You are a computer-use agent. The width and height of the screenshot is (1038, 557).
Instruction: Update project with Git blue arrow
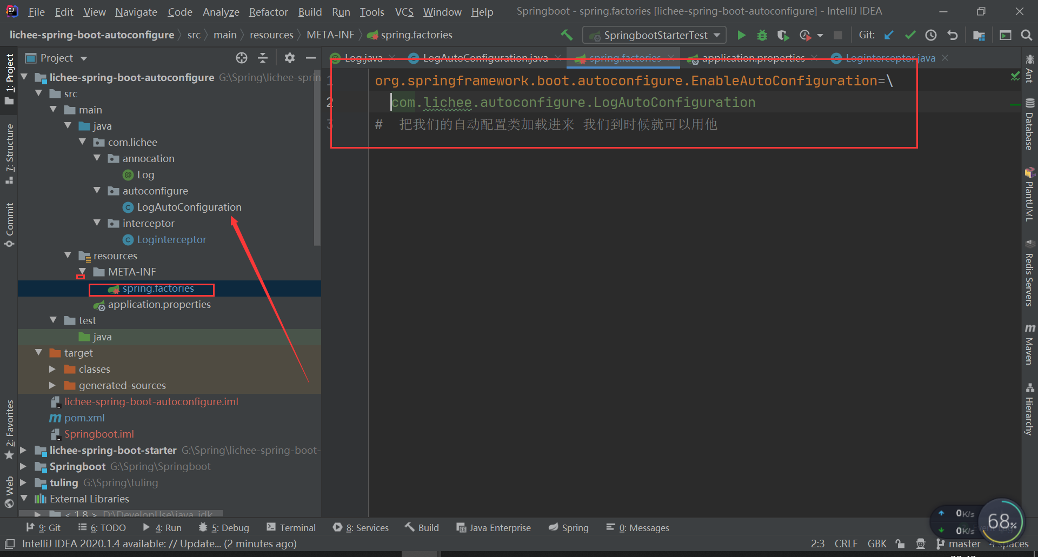pos(889,35)
